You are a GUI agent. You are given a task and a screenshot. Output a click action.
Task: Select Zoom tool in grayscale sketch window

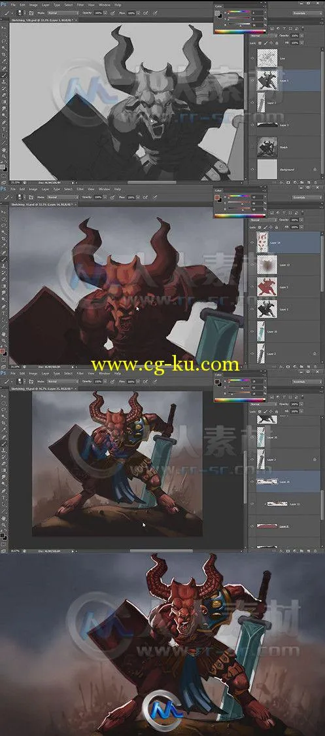(x=4, y=156)
